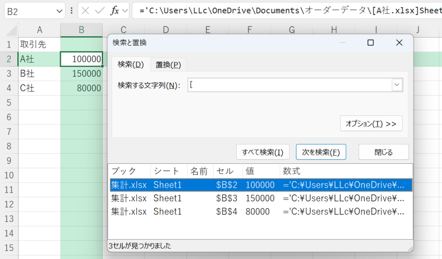The height and width of the screenshot is (259, 442).
Task: Click the formula bar Cancel X icon
Action: [85, 11]
